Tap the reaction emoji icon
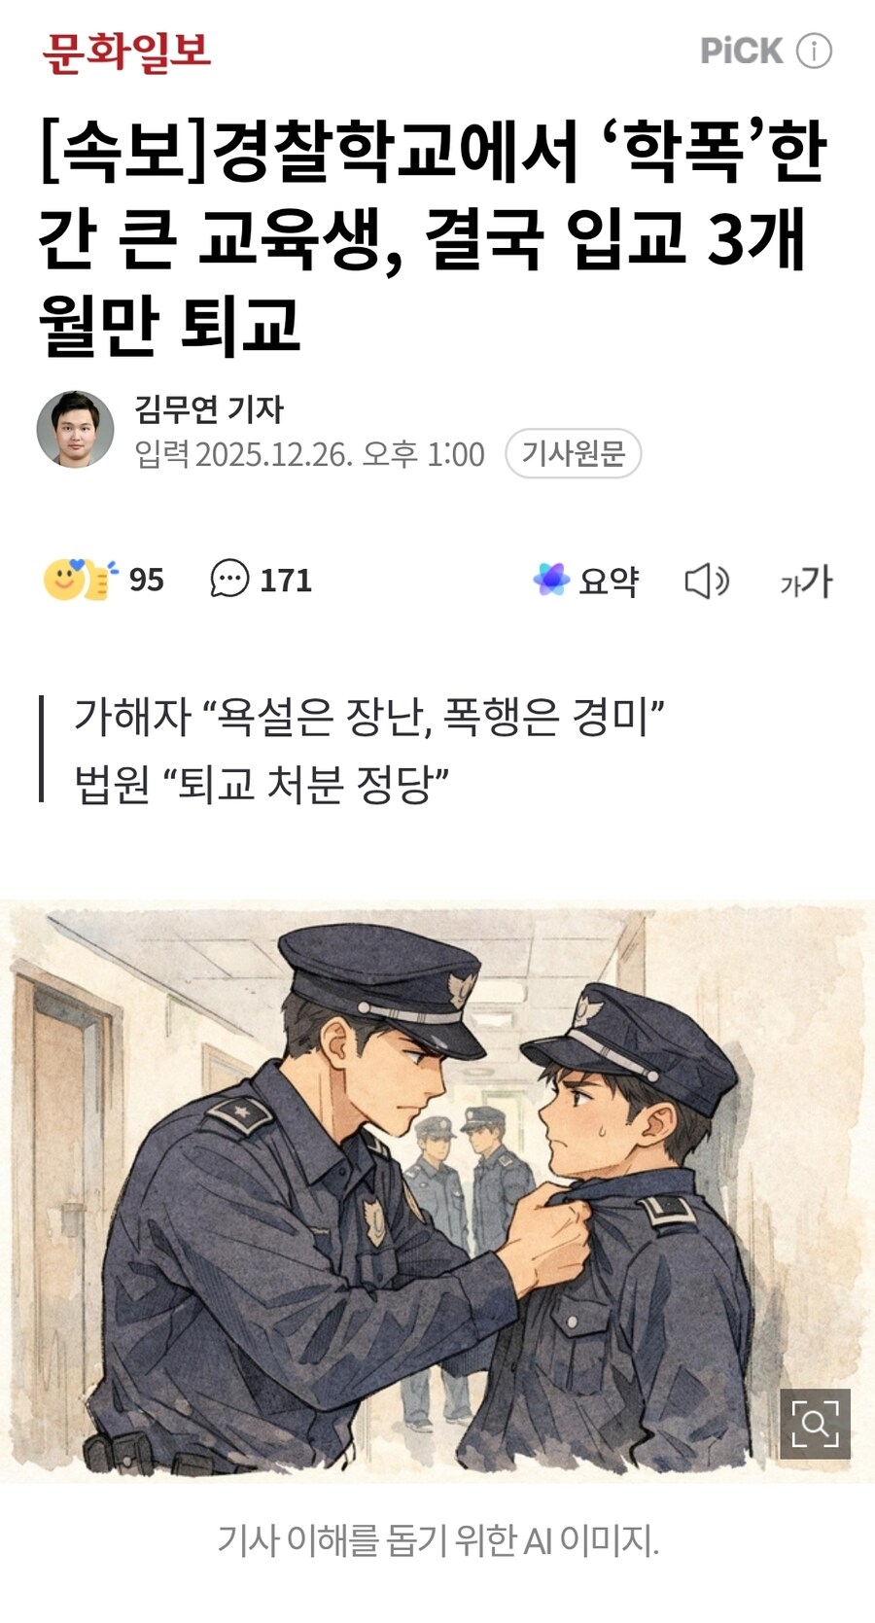This screenshot has height=1623, width=875. (79, 580)
